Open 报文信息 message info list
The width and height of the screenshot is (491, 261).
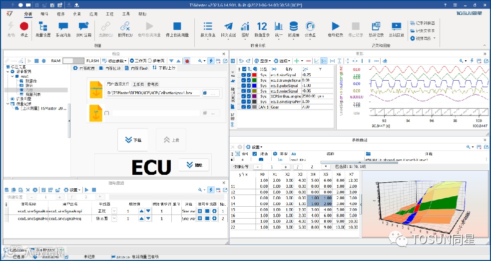coord(208,29)
